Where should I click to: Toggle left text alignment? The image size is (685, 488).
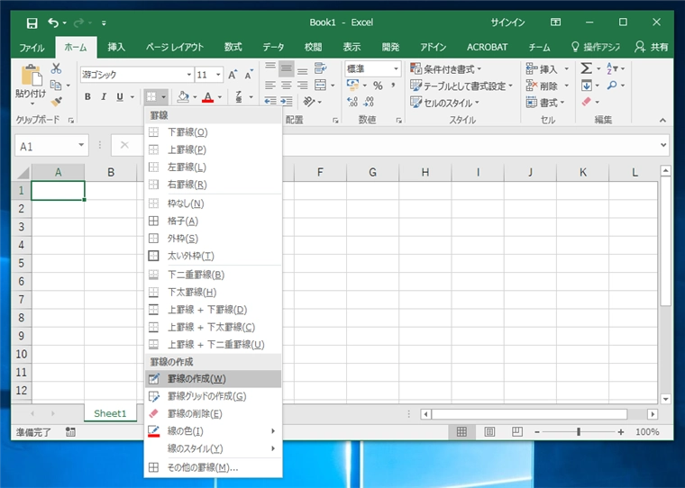tap(270, 86)
